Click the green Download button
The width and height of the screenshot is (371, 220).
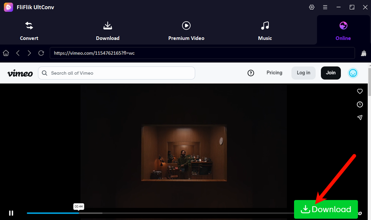tap(326, 209)
